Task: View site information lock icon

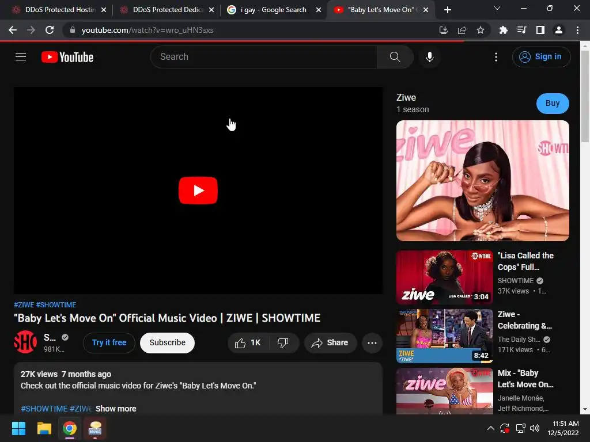Action: click(73, 30)
